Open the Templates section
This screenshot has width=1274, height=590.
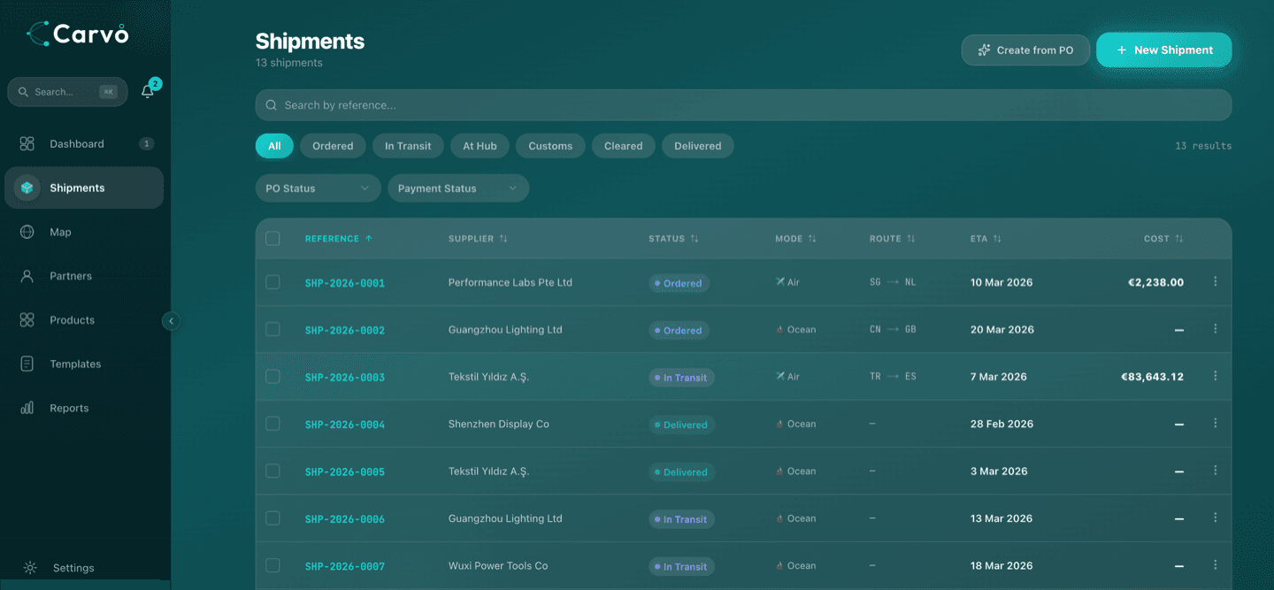[x=75, y=364]
